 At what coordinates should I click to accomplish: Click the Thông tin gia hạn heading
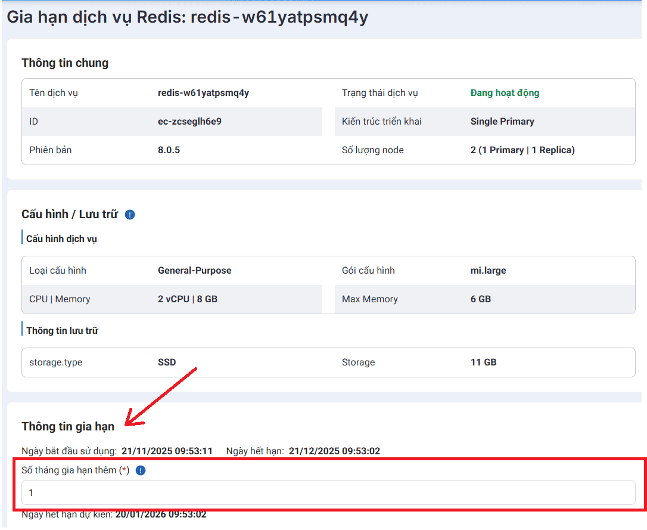point(68,426)
